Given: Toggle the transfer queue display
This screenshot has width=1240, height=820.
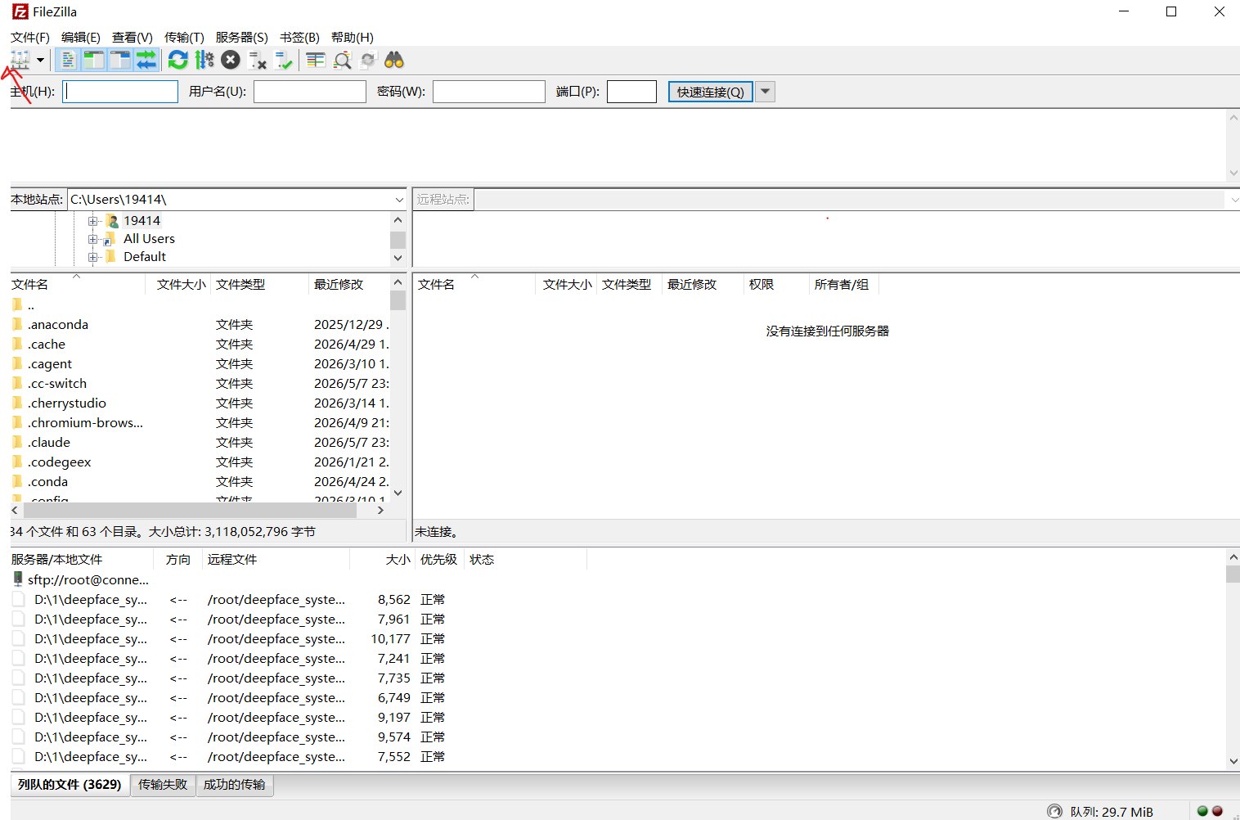Looking at the screenshot, I should 146,60.
